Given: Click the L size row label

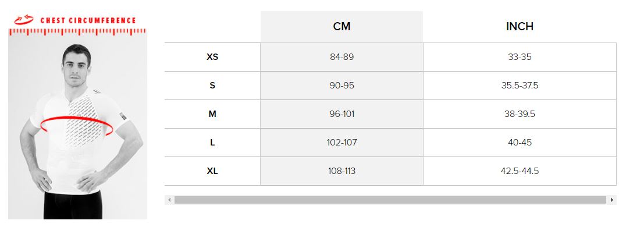Looking at the screenshot, I should [212, 143].
